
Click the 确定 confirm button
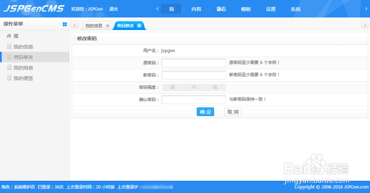[205, 112]
